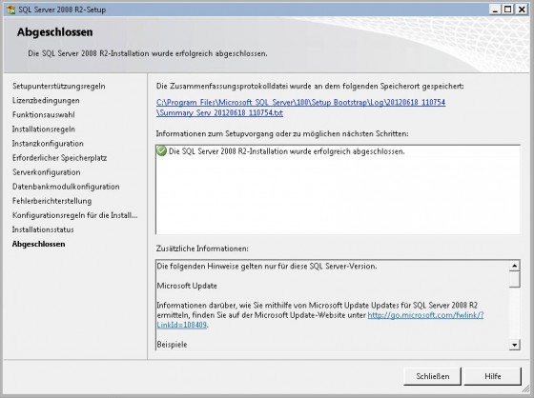534x398 pixels.
Task: Close the setup window with X button
Action: [x=522, y=10]
